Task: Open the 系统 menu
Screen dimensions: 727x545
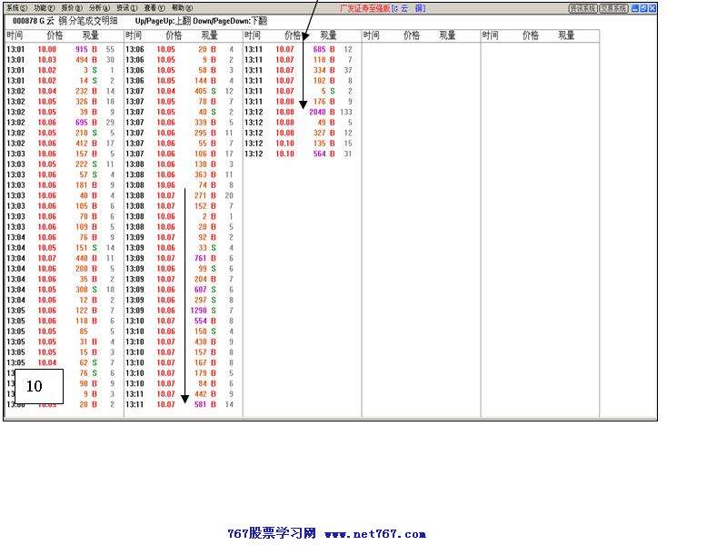Action: click(16, 8)
